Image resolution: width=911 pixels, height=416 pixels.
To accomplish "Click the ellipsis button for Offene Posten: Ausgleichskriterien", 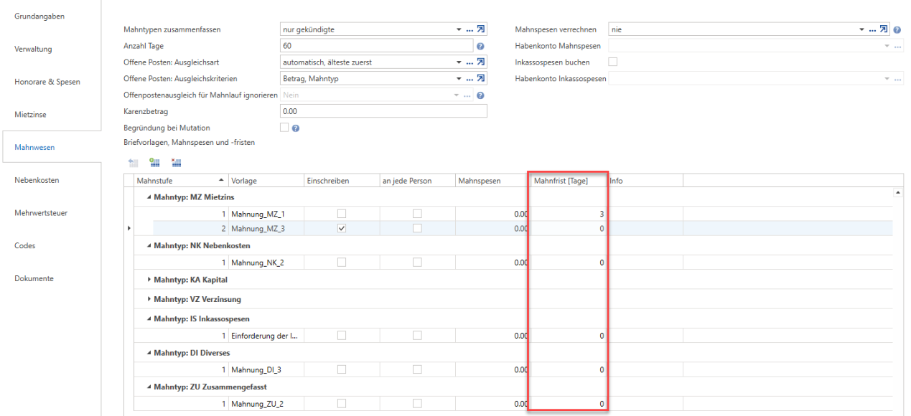I will pyautogui.click(x=469, y=79).
